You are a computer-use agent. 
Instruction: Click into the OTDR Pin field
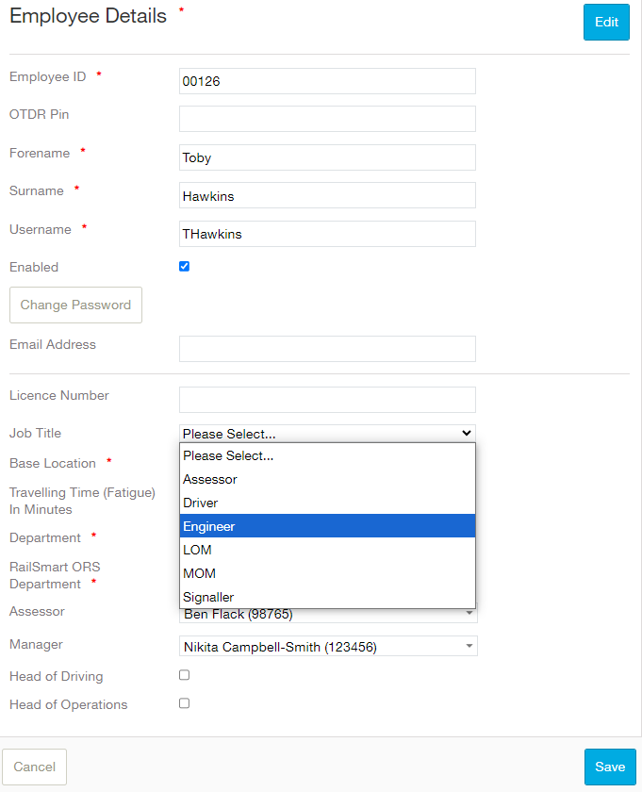(327, 119)
